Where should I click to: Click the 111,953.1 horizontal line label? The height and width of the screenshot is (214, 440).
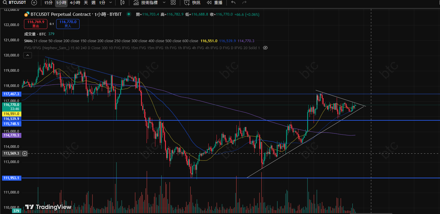(x=11, y=178)
